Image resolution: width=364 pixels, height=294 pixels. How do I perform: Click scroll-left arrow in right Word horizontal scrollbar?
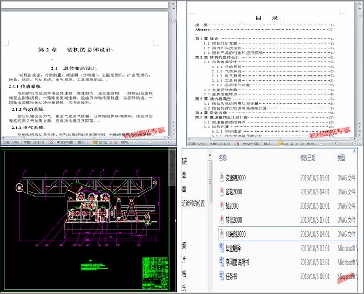point(189,139)
